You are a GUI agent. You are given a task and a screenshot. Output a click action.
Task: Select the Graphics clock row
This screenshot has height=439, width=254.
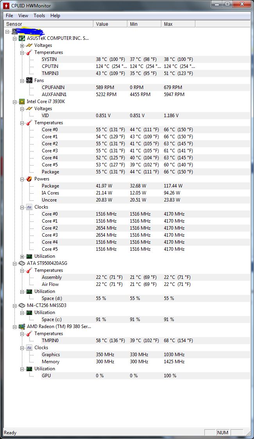[145, 355]
